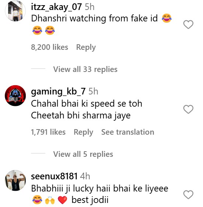Viewport: 203px width, 207px height.
Task: Visit the itzz_akay_07 username link
Action: pos(56,7)
